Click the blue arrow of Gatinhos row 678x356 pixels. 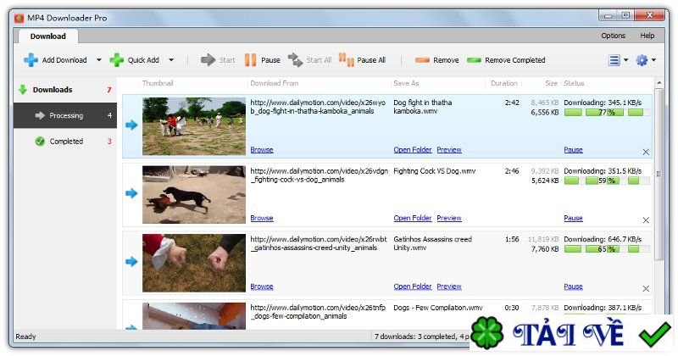(x=131, y=262)
